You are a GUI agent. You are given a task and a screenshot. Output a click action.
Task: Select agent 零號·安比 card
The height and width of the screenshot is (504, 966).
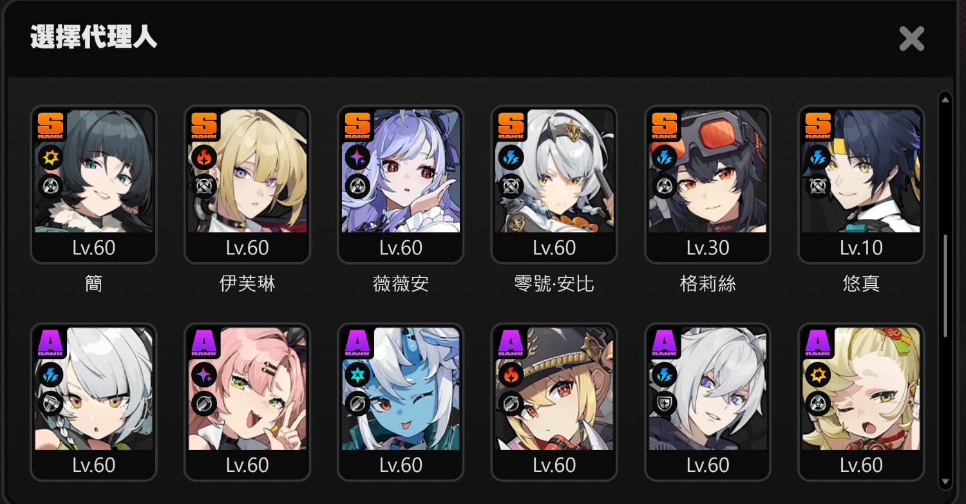pyautogui.click(x=554, y=185)
